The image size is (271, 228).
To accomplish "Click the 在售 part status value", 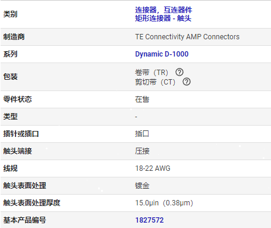I will pyautogui.click(x=142, y=99).
